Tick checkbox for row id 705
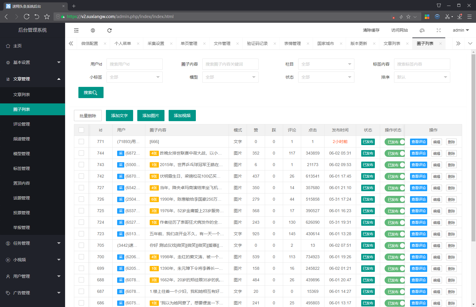Screen dimensions: 476x307 tap(81, 245)
